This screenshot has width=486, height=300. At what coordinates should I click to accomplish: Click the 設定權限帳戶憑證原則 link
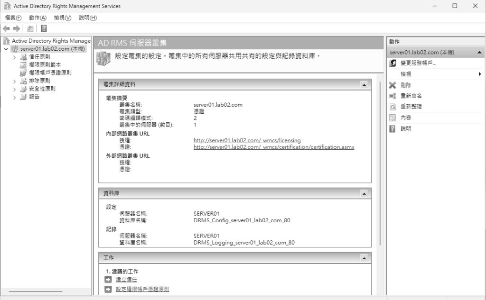pos(142,289)
